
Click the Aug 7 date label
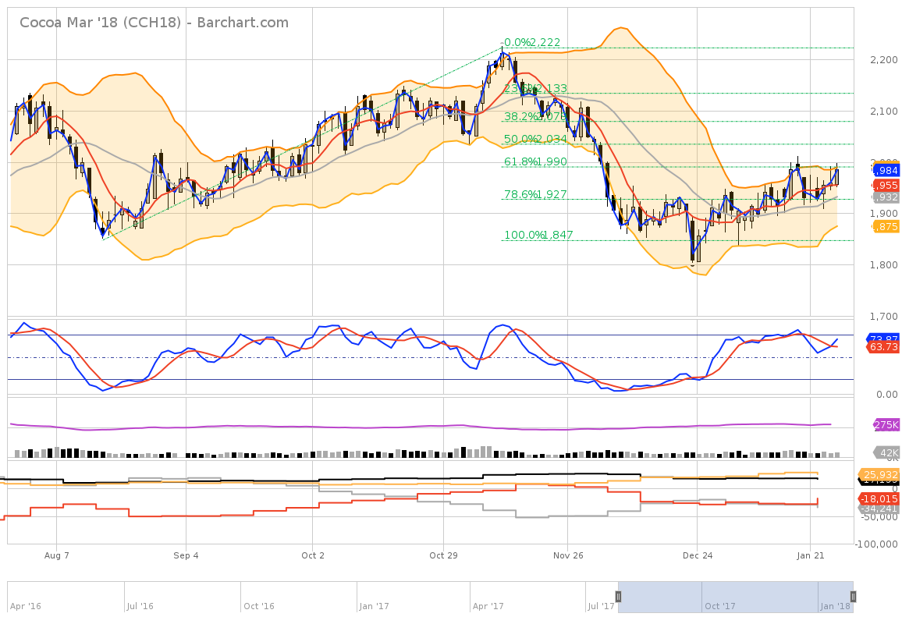point(56,555)
